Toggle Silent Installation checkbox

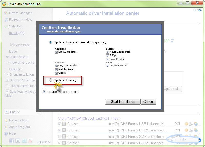(x=7, y=74)
